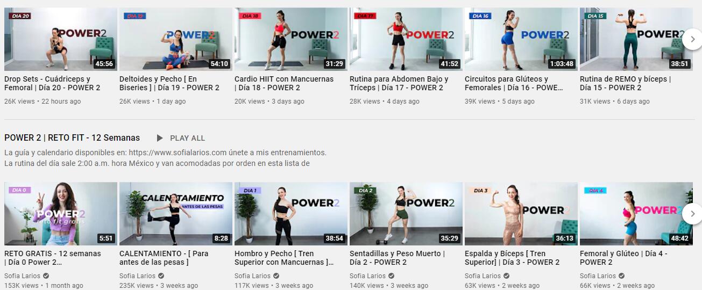
Task: Click Hombro y Pecho Tren Superior title
Action: coord(284,258)
